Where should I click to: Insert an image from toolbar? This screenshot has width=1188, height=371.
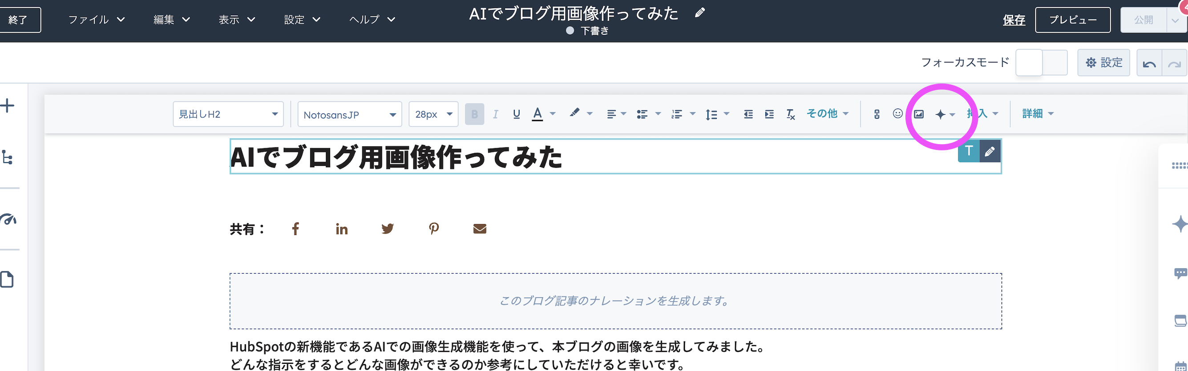click(919, 114)
